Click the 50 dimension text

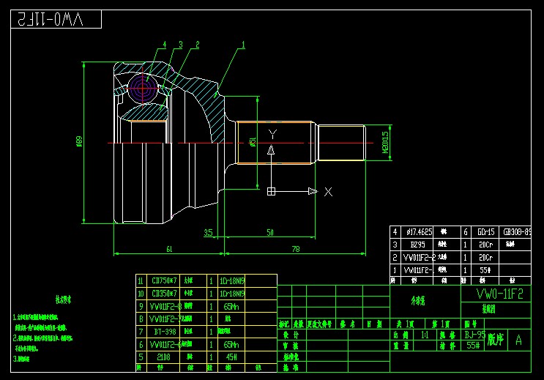270,232
